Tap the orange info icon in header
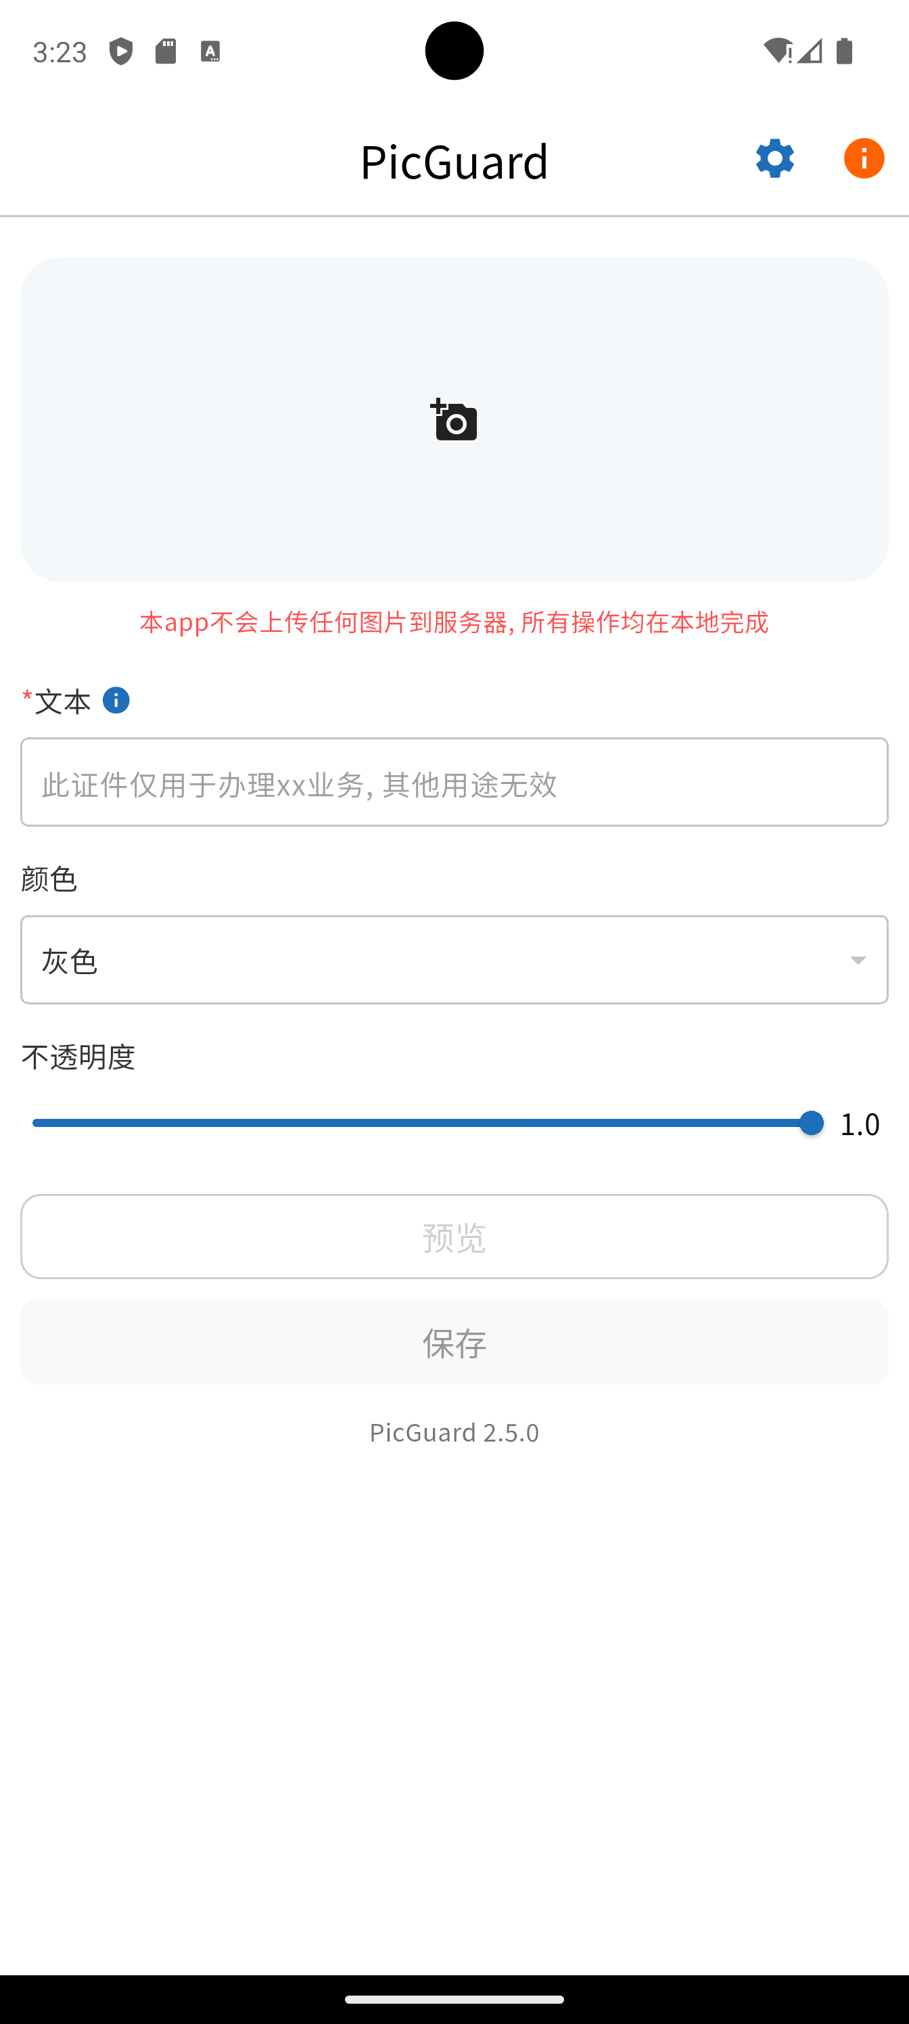Viewport: 909px width, 2024px height. click(864, 159)
